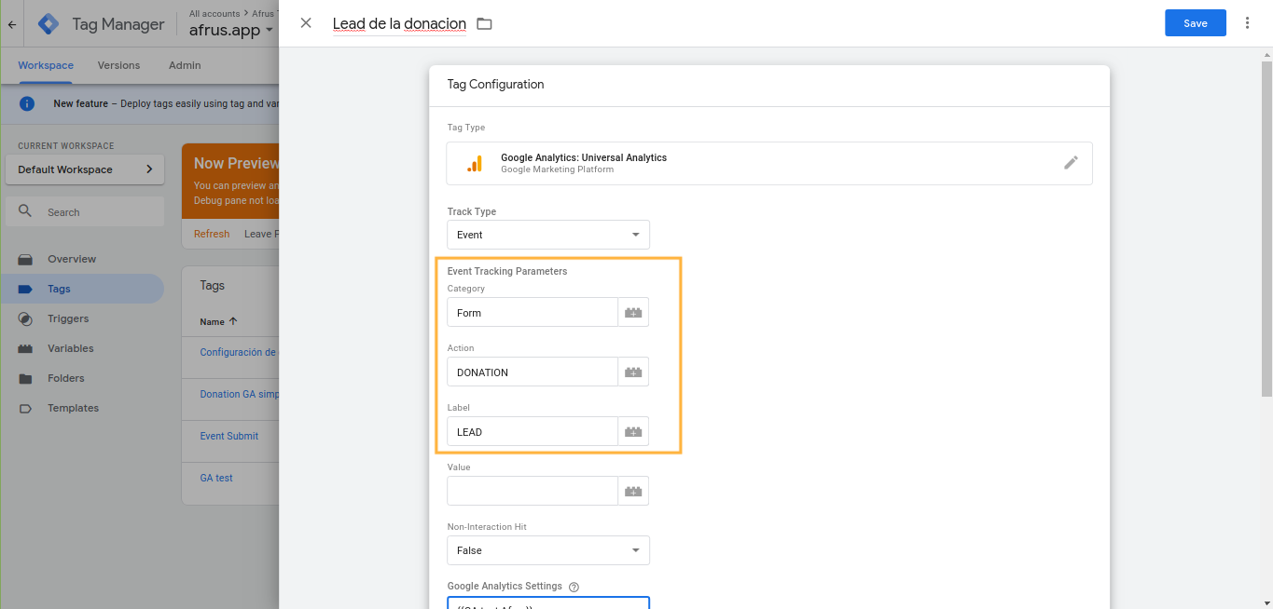Click the Variables brick icon in the sidebar

pyautogui.click(x=26, y=348)
